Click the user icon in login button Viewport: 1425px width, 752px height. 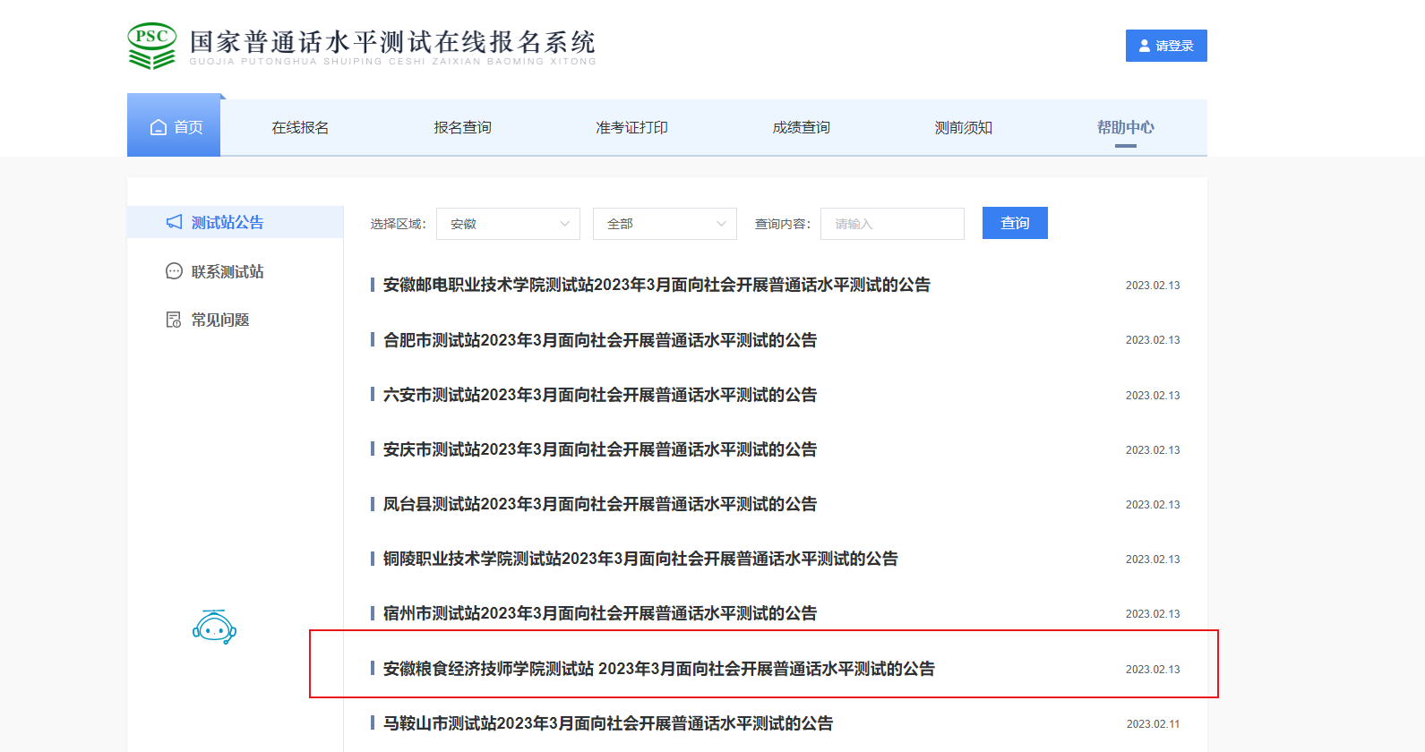point(1144,46)
